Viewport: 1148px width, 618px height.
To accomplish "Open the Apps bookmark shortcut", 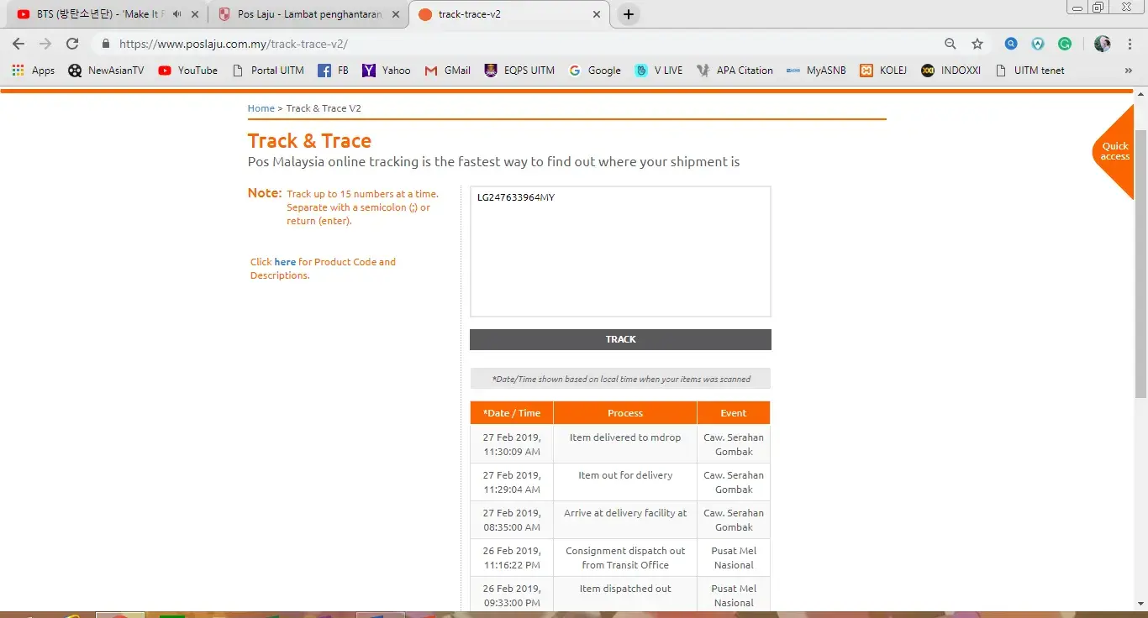I will pos(34,71).
